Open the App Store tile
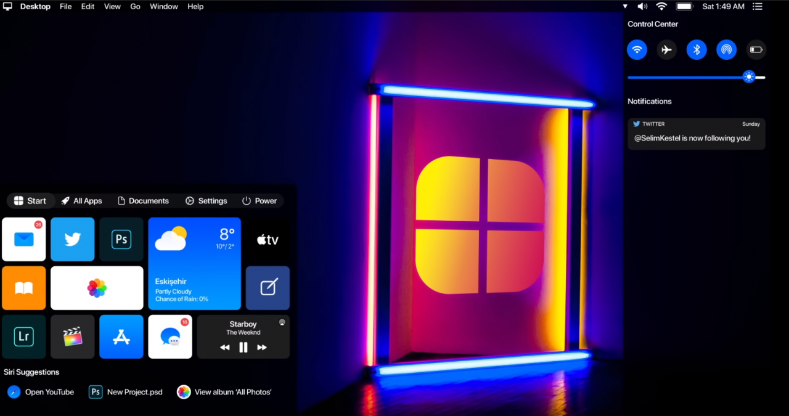This screenshot has width=789, height=416. tap(121, 336)
